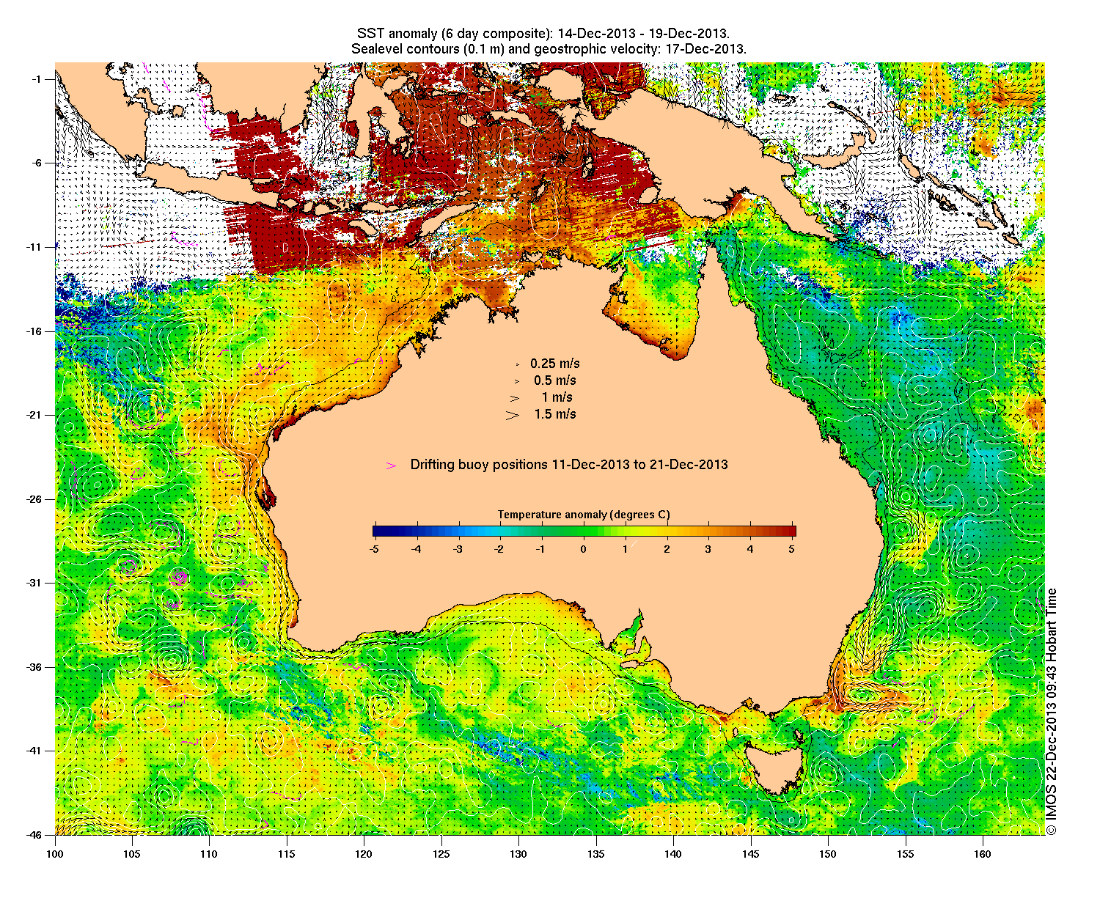Image resolution: width=1100 pixels, height=898 pixels.
Task: Click the longitude axis label 115
Action: pyautogui.click(x=287, y=853)
